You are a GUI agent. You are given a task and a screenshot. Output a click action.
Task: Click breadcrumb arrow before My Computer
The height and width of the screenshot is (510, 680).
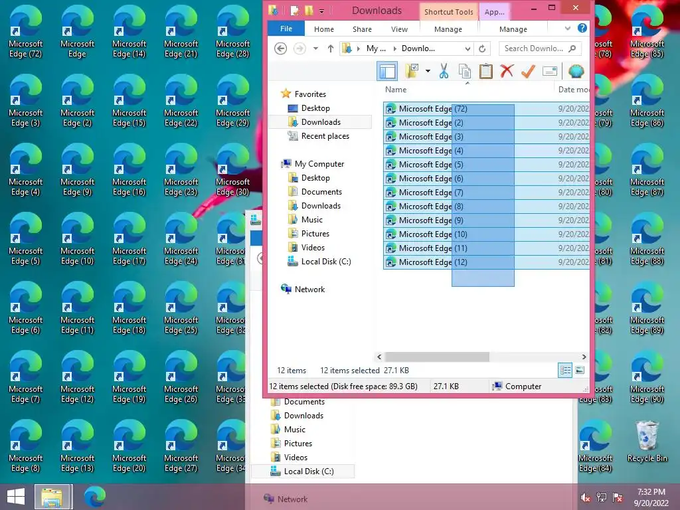[x=359, y=48]
